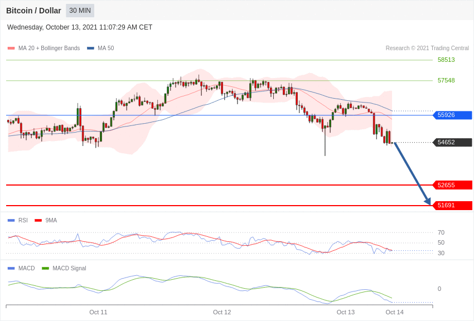
Task: Click the red 52655 support price tag
Action: [453, 185]
